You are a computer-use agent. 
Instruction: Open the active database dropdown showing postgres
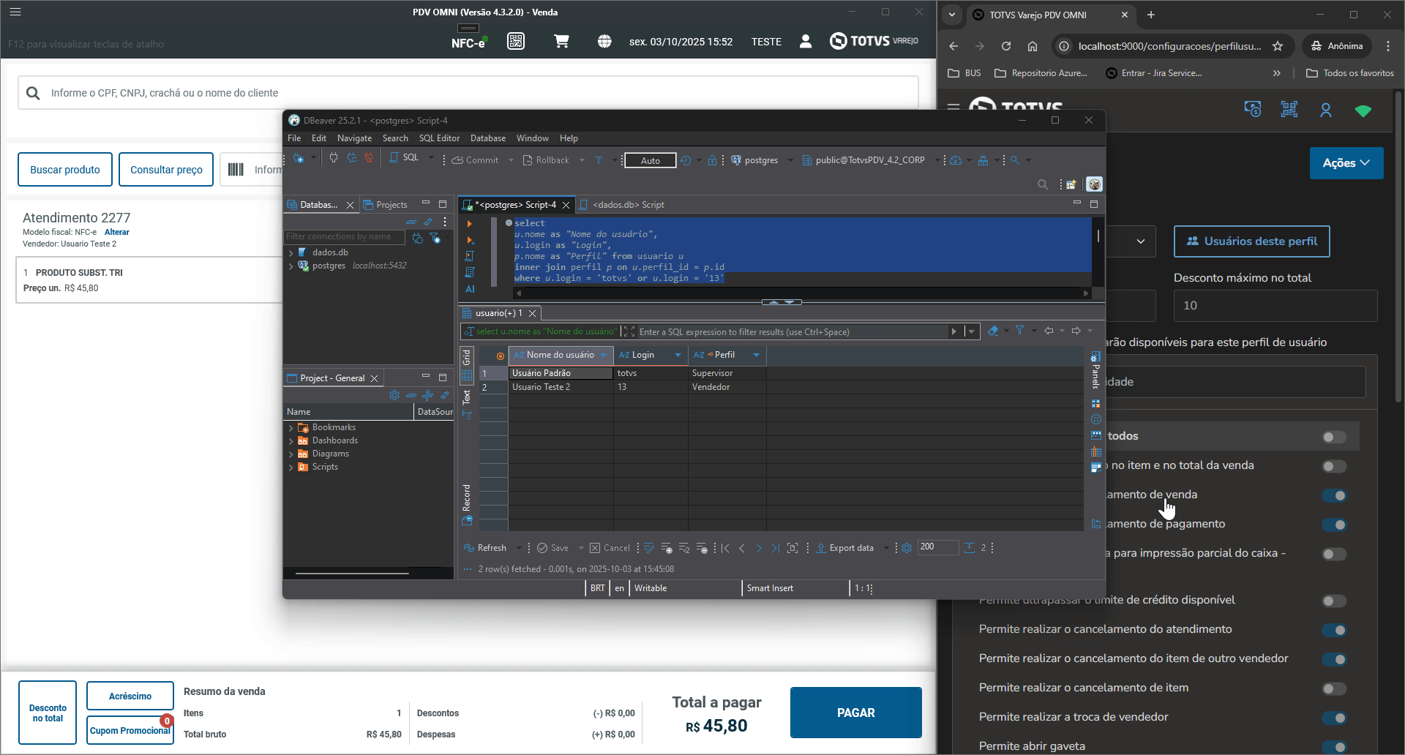pyautogui.click(x=763, y=160)
